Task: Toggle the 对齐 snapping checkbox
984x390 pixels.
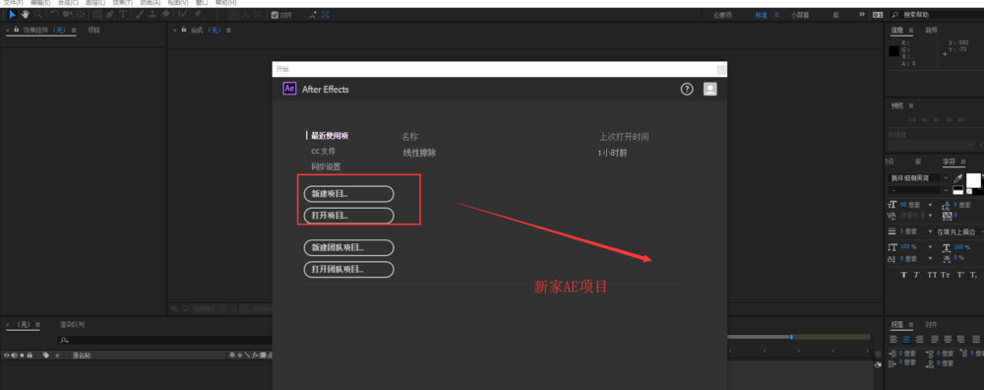Action: pyautogui.click(x=275, y=15)
